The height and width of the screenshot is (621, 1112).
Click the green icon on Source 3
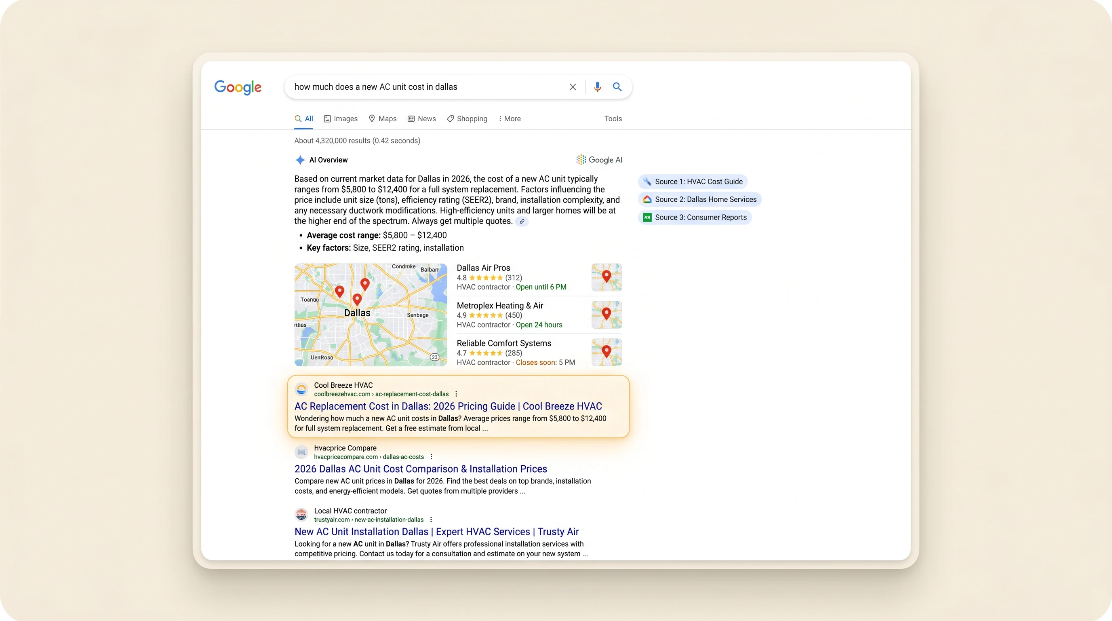(x=647, y=218)
